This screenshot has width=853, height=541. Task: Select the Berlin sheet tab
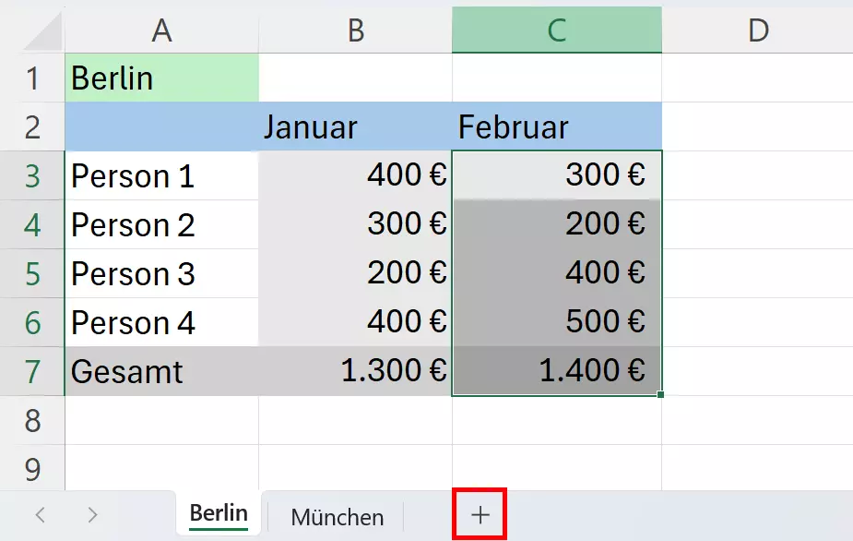coord(217,513)
